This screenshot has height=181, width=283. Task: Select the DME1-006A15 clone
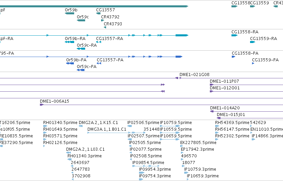[161, 105]
